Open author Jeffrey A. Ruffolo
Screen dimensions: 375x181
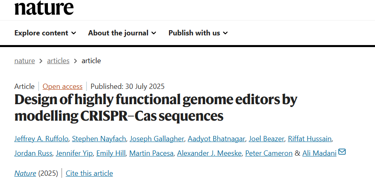click(x=41, y=139)
